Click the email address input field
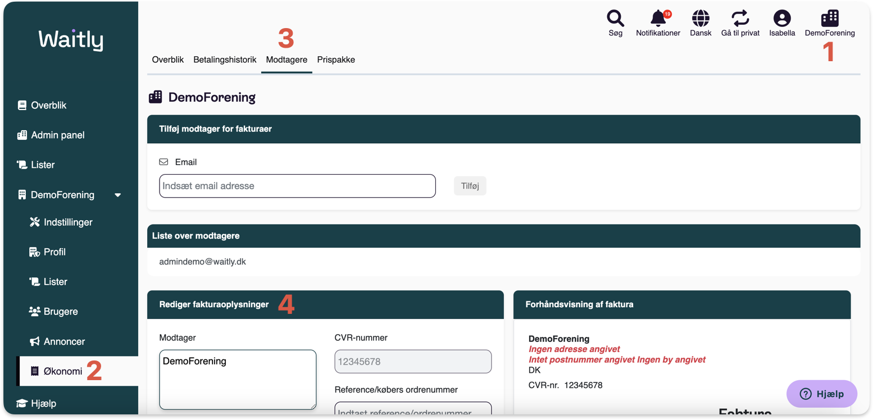Image resolution: width=873 pixels, height=420 pixels. 297,186
